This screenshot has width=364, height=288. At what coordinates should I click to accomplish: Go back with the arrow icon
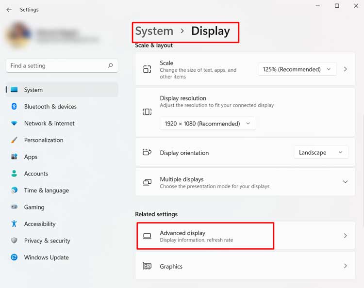[x=9, y=10]
